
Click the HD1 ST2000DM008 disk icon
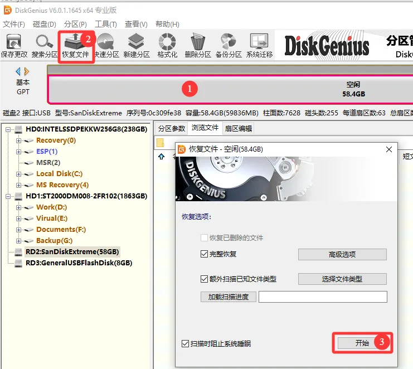(18, 196)
